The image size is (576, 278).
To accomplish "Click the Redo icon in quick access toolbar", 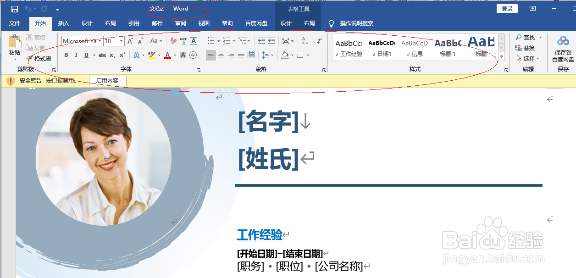I will point(44,9).
